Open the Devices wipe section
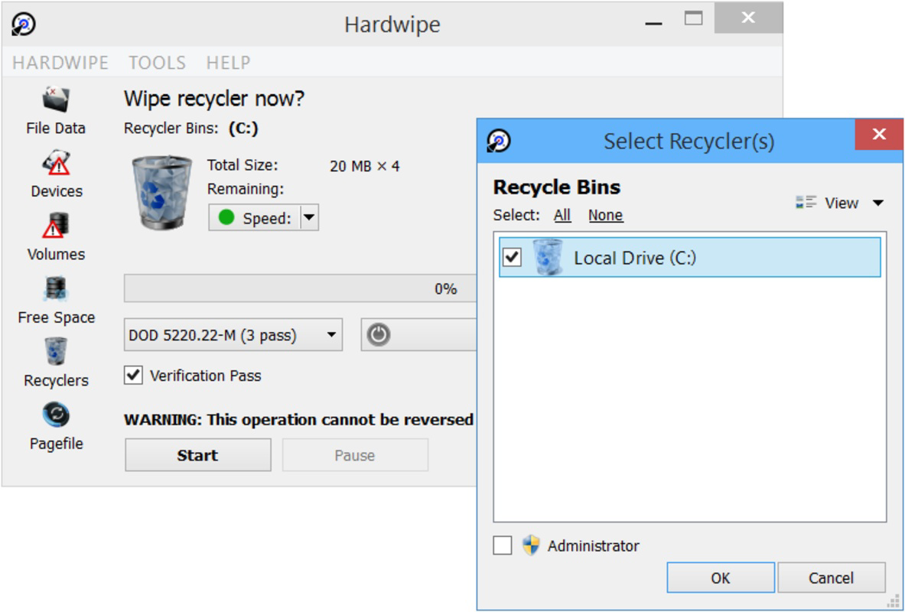The width and height of the screenshot is (905, 612). pos(56,174)
